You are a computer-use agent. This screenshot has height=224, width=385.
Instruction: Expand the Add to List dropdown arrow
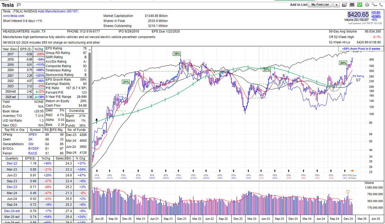[336, 5]
